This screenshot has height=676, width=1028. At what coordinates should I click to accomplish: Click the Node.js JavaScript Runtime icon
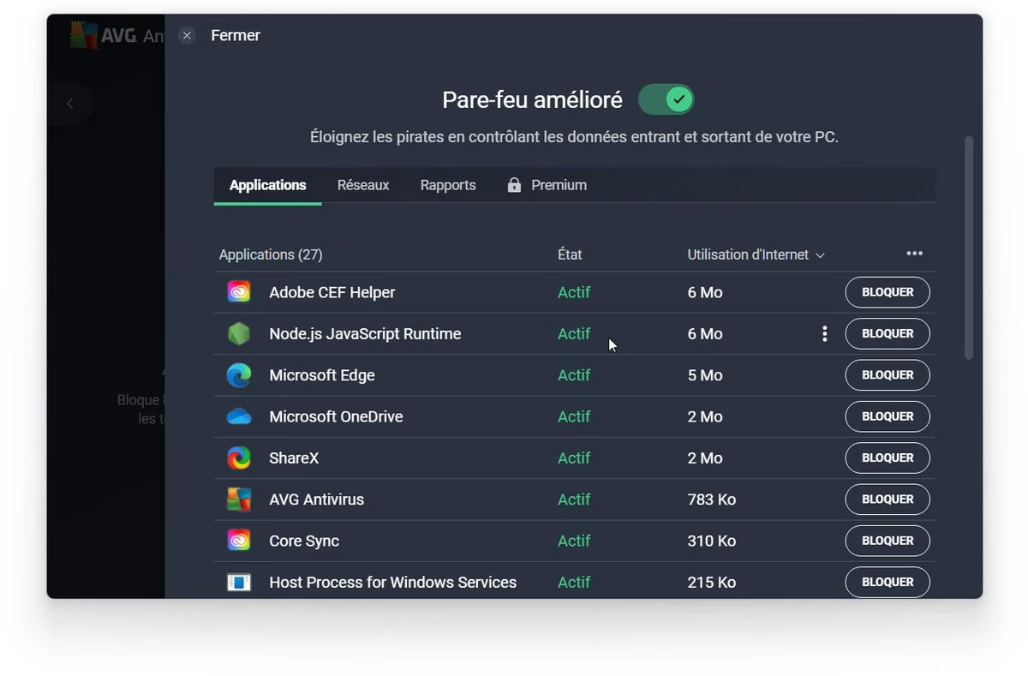[238, 334]
